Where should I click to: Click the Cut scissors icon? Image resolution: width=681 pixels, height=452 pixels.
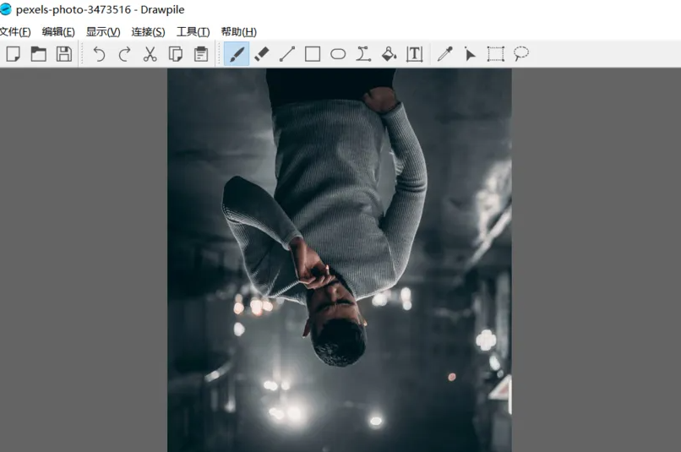click(x=150, y=54)
